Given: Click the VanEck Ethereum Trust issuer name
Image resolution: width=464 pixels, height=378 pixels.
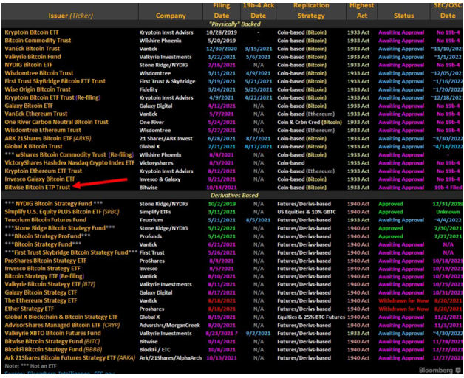Looking at the screenshot, I should pos(36,114).
